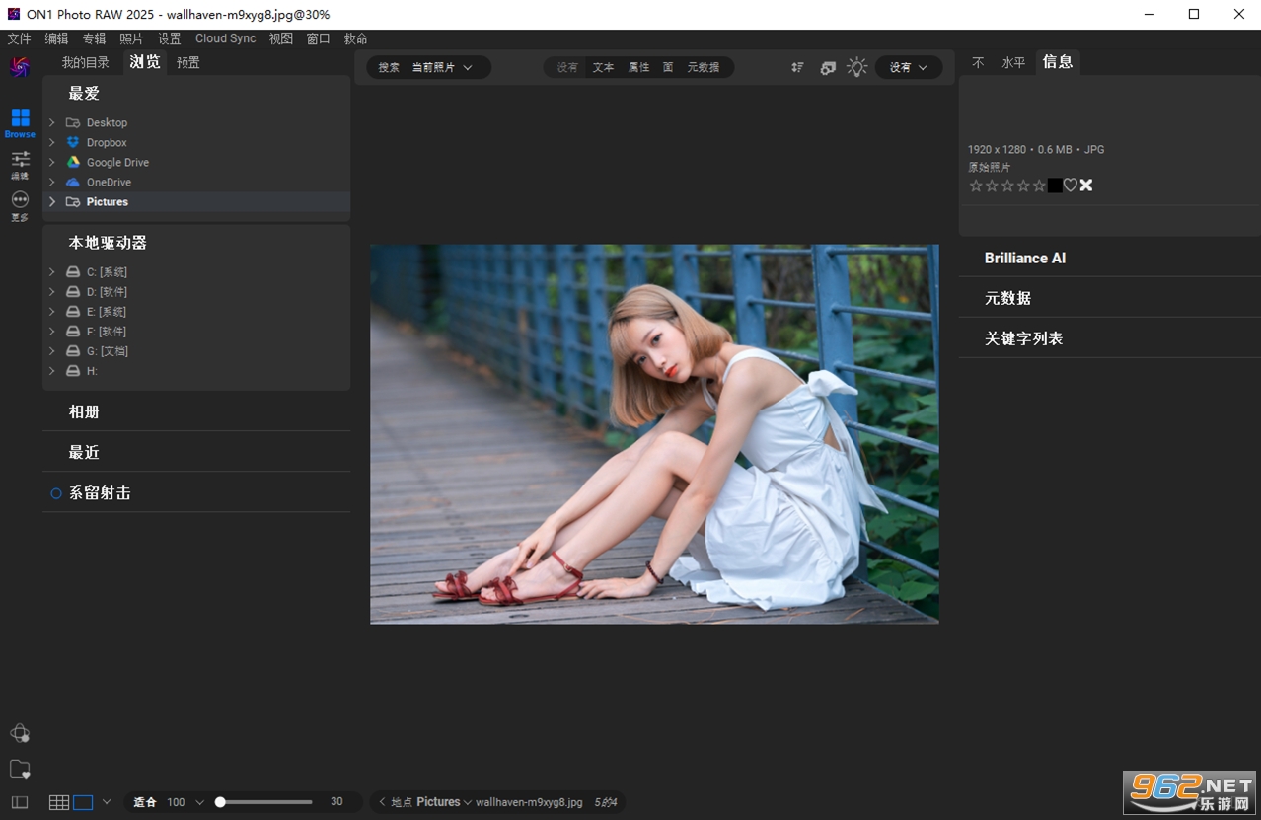Click the back arrow before 地点
Image resolution: width=1261 pixels, height=820 pixels.
383,802
